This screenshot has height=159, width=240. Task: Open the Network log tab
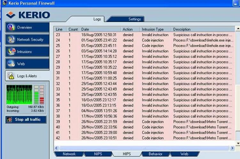[x=69, y=154]
